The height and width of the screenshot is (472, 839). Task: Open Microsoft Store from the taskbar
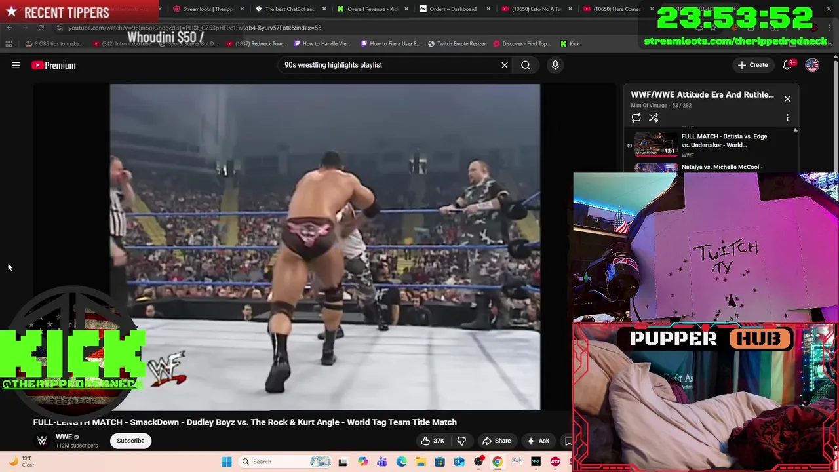tap(440, 462)
